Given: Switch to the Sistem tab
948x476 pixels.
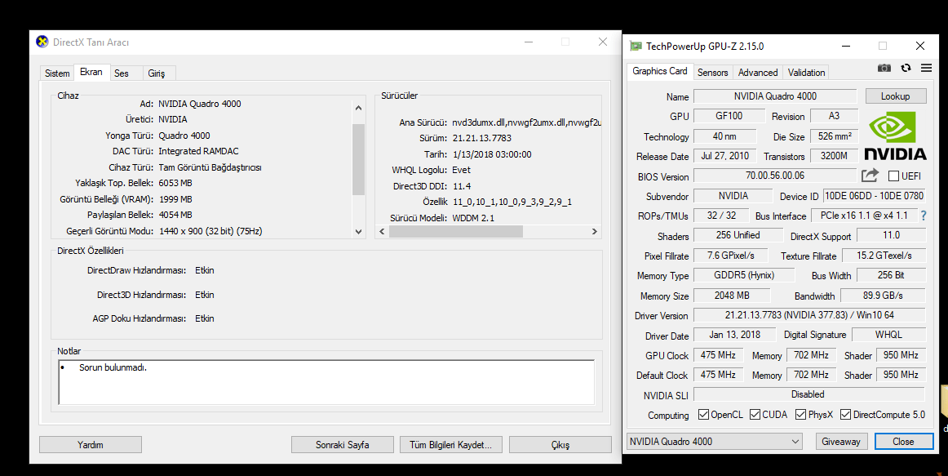Looking at the screenshot, I should 57,73.
